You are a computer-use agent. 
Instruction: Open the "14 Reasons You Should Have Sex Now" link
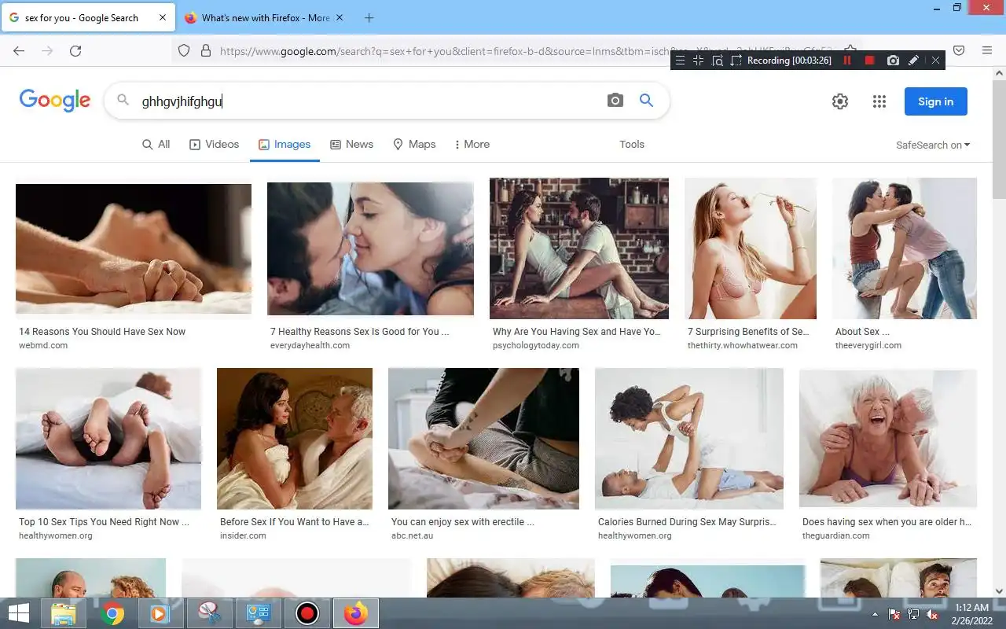pos(102,332)
